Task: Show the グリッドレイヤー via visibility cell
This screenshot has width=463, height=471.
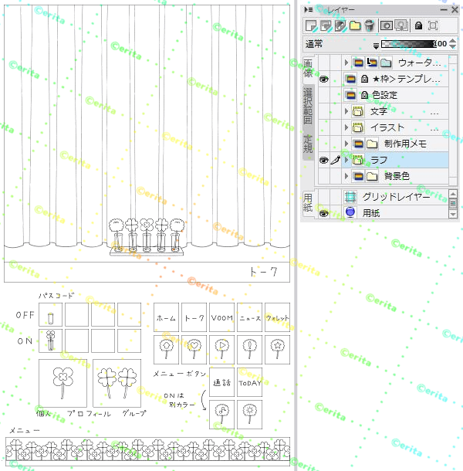Action: click(x=323, y=197)
